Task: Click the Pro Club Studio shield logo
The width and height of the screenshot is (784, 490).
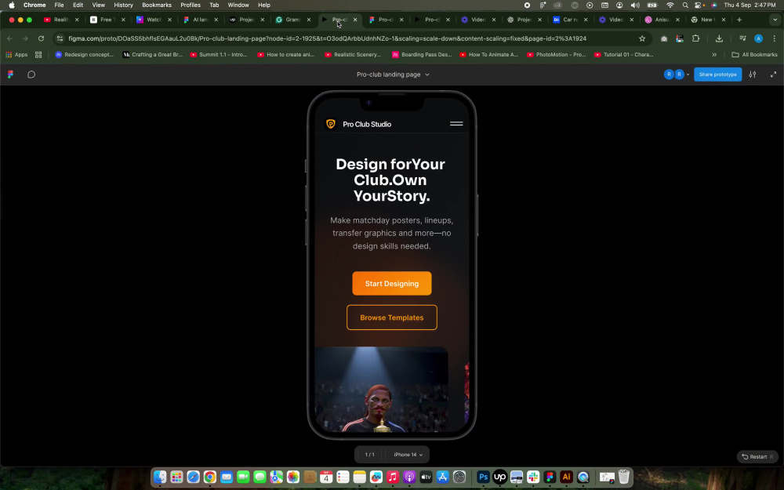Action: click(331, 124)
